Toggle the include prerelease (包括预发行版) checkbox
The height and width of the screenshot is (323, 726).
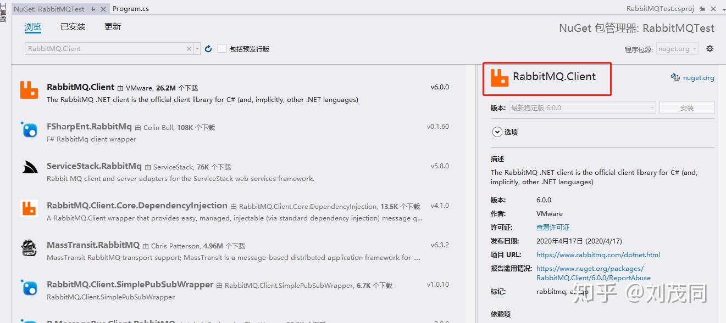coord(222,49)
